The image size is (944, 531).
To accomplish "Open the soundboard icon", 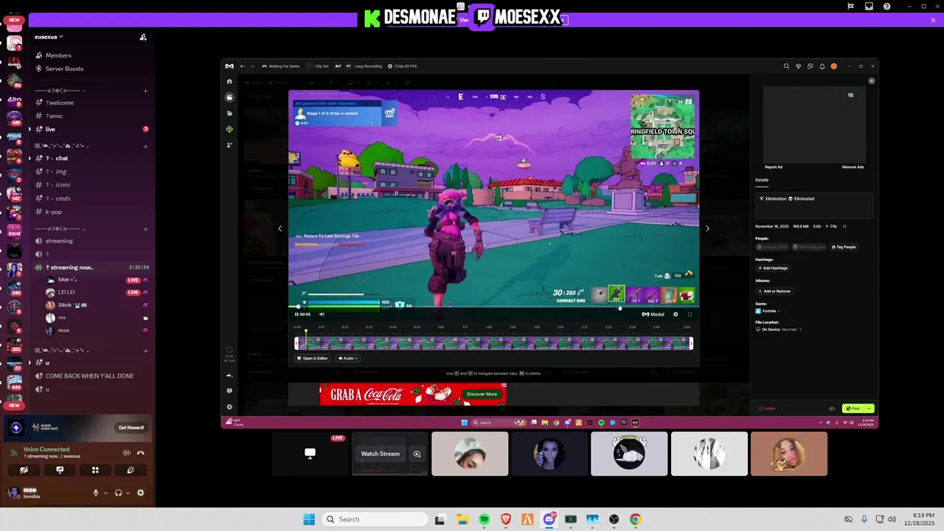I will pos(131,470).
